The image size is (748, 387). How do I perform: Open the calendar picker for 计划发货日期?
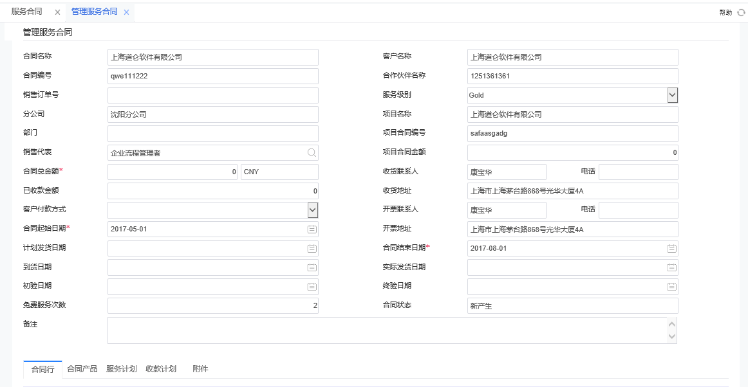[x=312, y=248]
